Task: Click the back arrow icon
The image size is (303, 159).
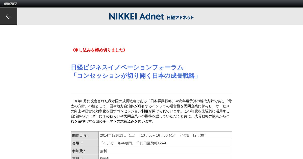Action: tap(9, 16)
